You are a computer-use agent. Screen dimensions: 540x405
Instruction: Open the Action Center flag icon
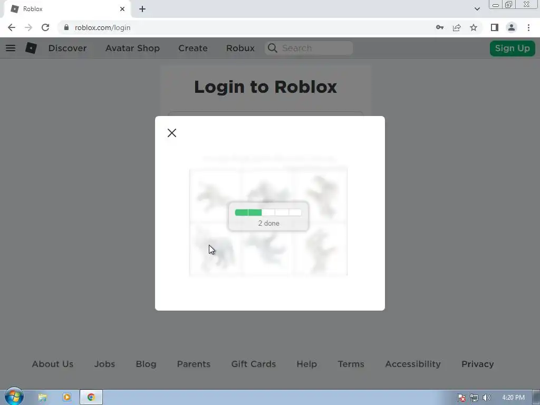461,398
